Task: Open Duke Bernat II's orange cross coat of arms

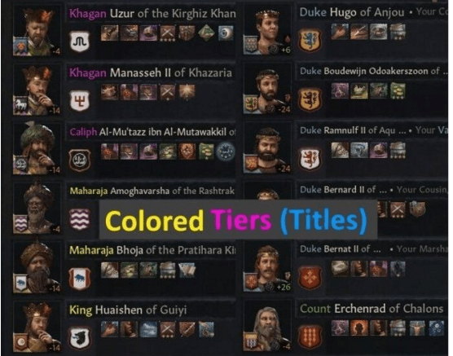Action: pos(310,278)
